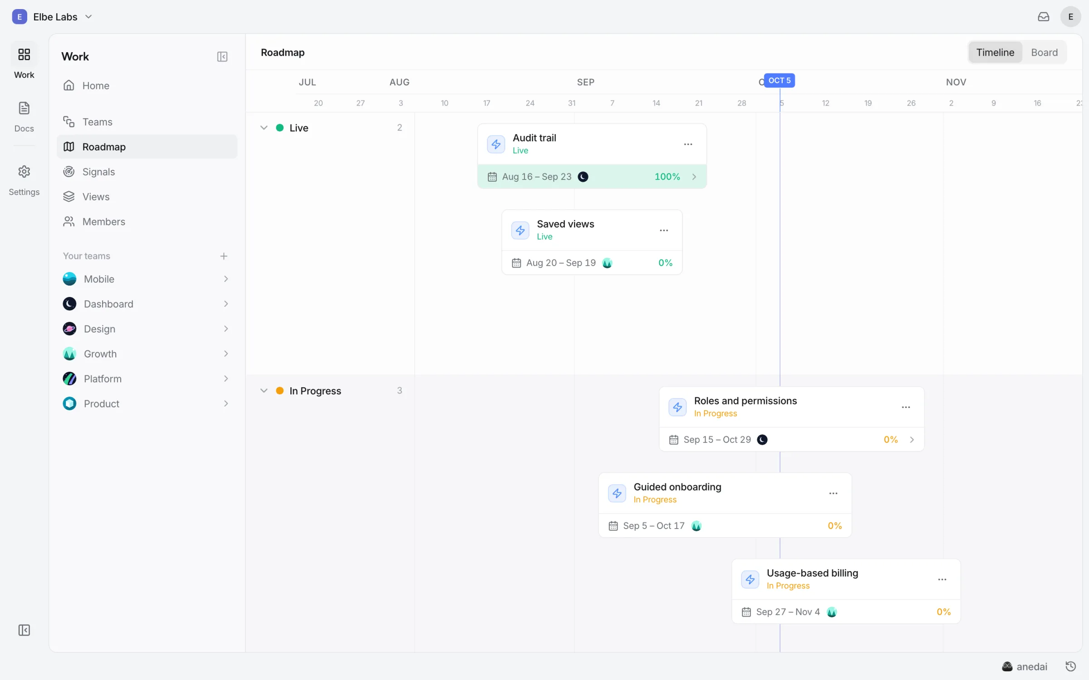Open more options for Usage-based billing
Viewport: 1089px width, 680px height.
pyautogui.click(x=942, y=579)
